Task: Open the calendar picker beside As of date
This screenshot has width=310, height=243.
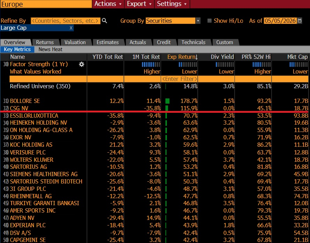Action: 300,21
